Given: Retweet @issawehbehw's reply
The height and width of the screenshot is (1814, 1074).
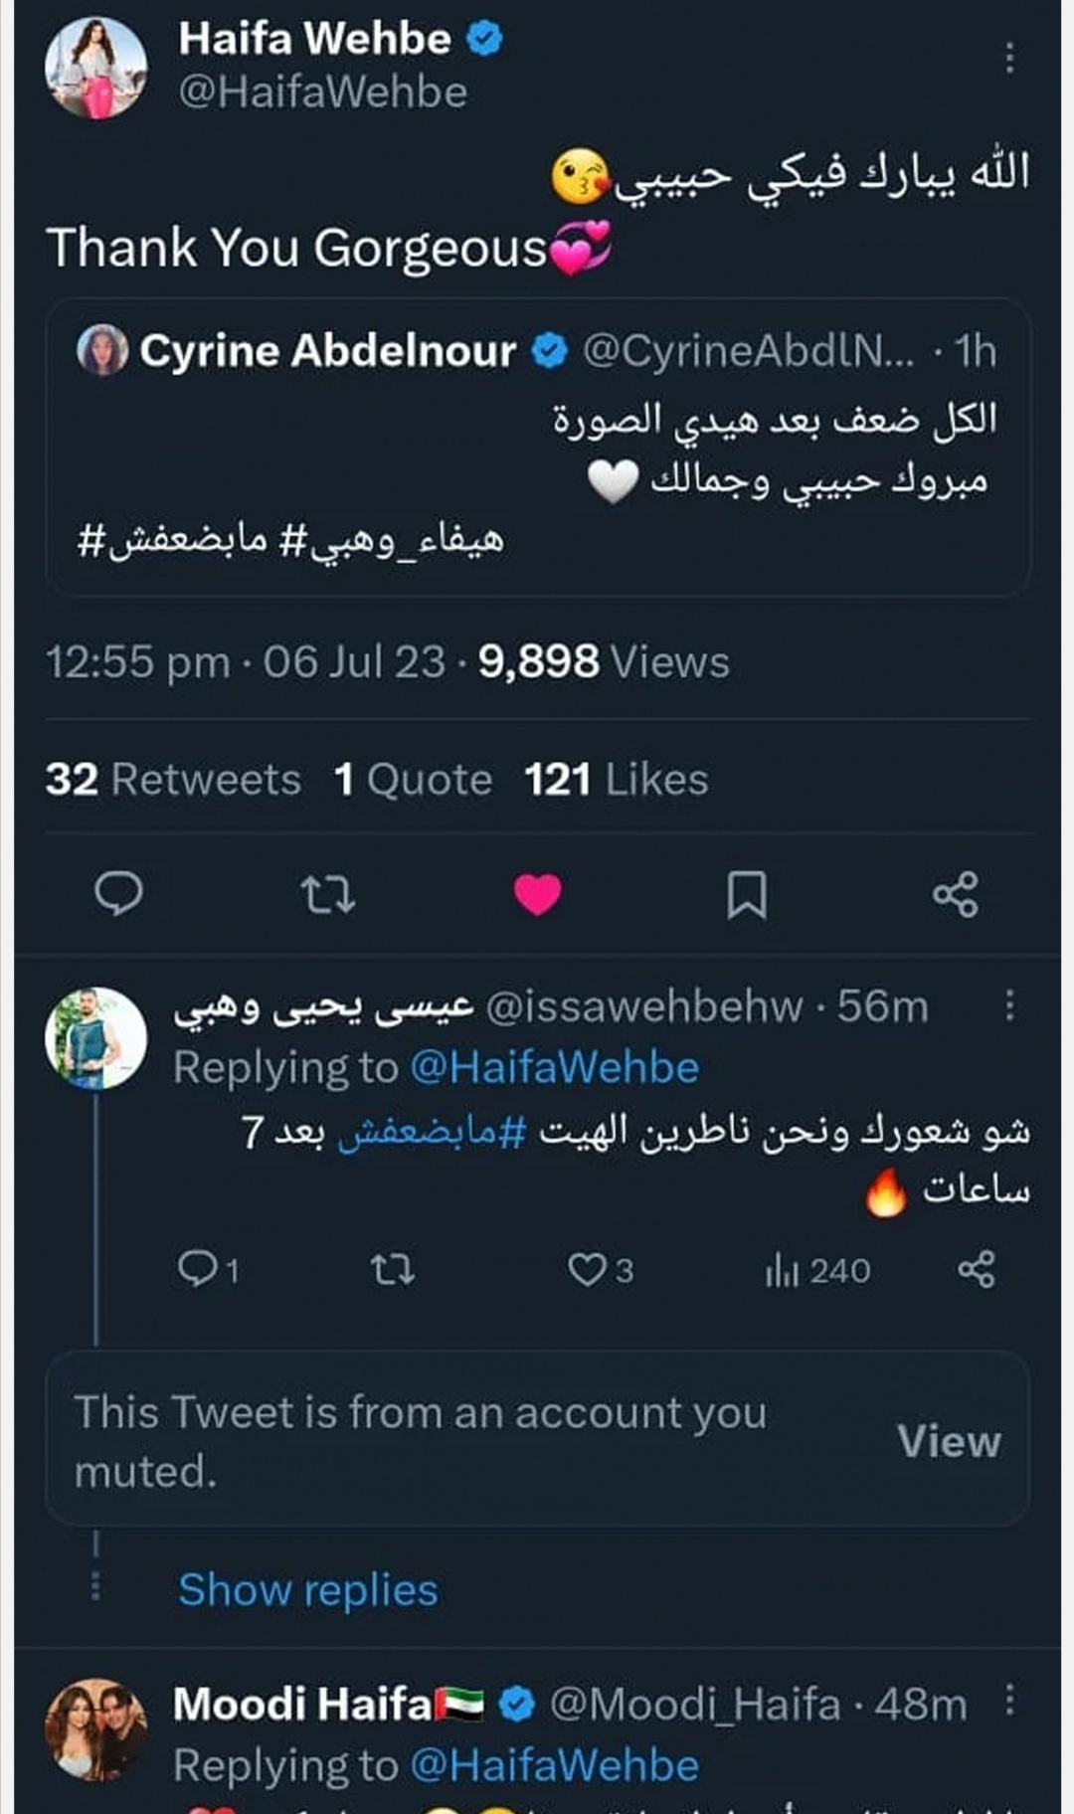Looking at the screenshot, I should (x=392, y=1269).
